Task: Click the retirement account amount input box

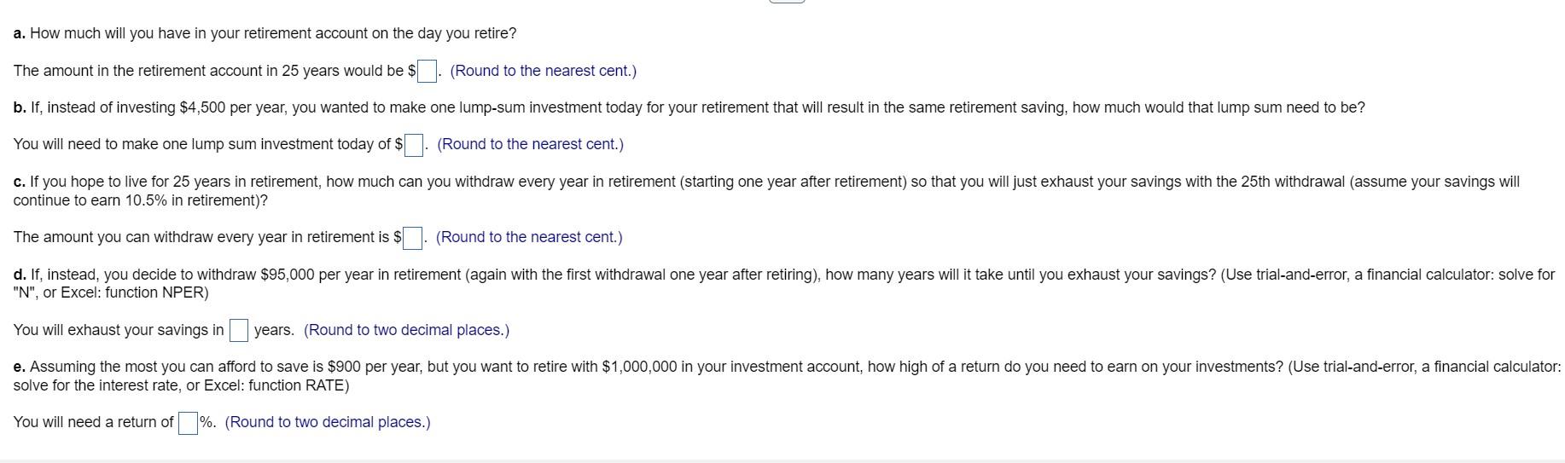Action: pos(427,71)
